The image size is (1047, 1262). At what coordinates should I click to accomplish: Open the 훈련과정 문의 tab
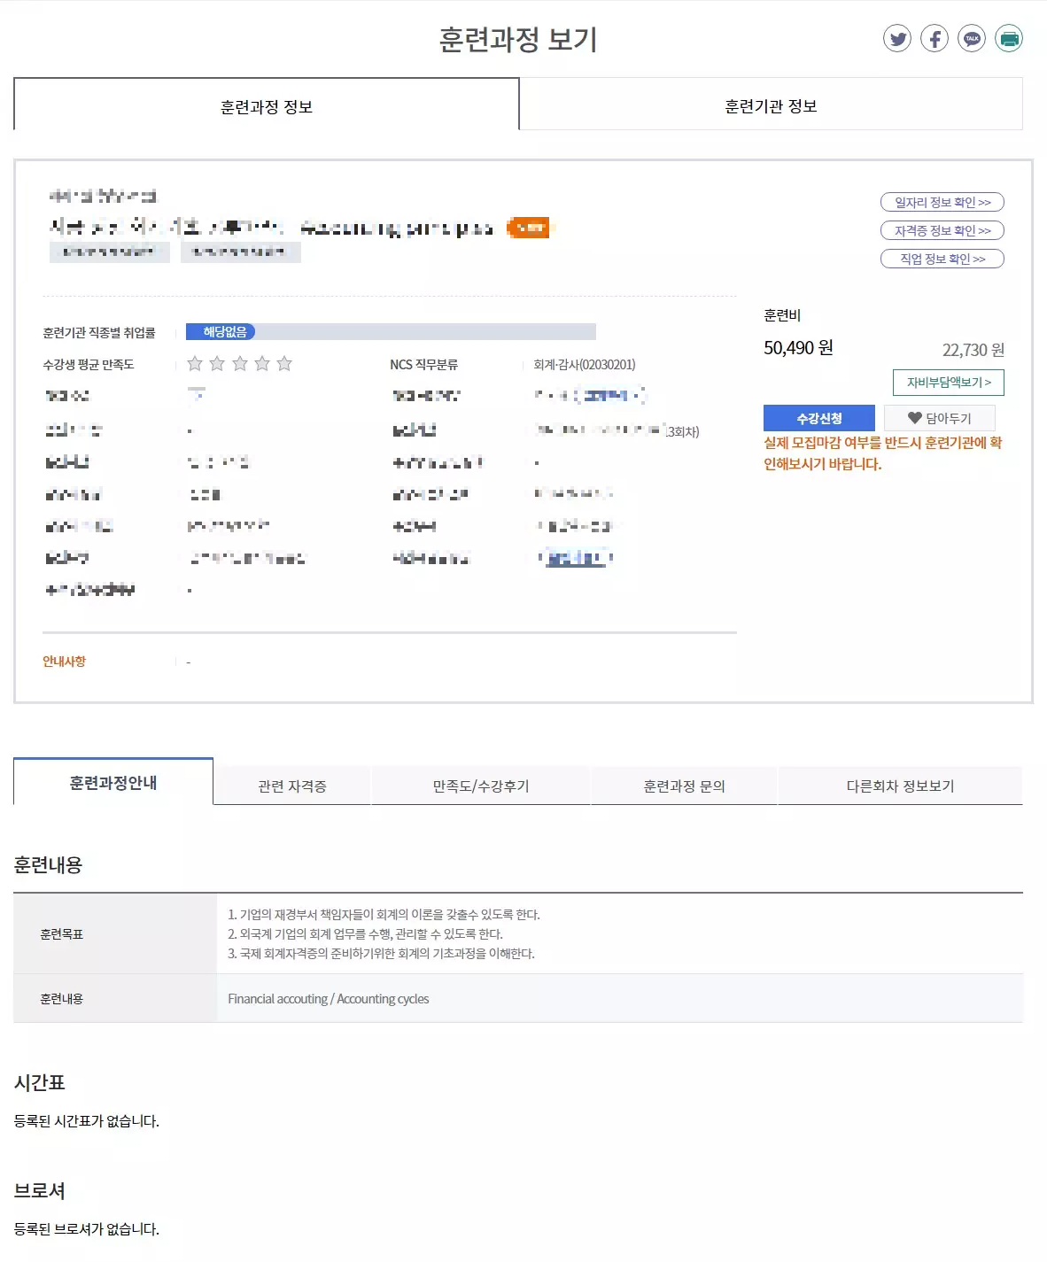click(x=685, y=786)
